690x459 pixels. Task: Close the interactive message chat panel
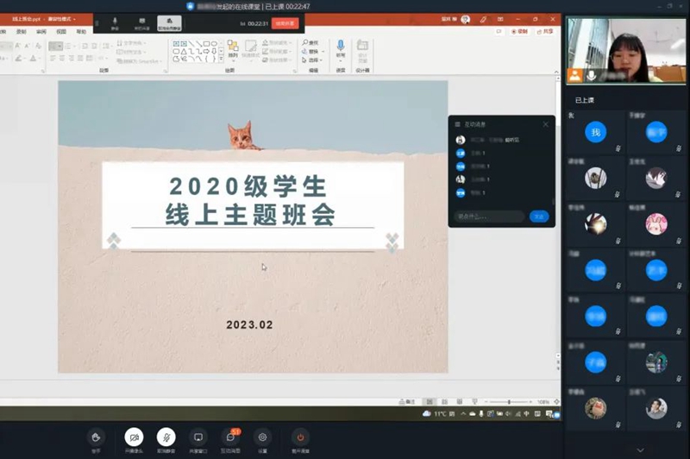click(545, 124)
